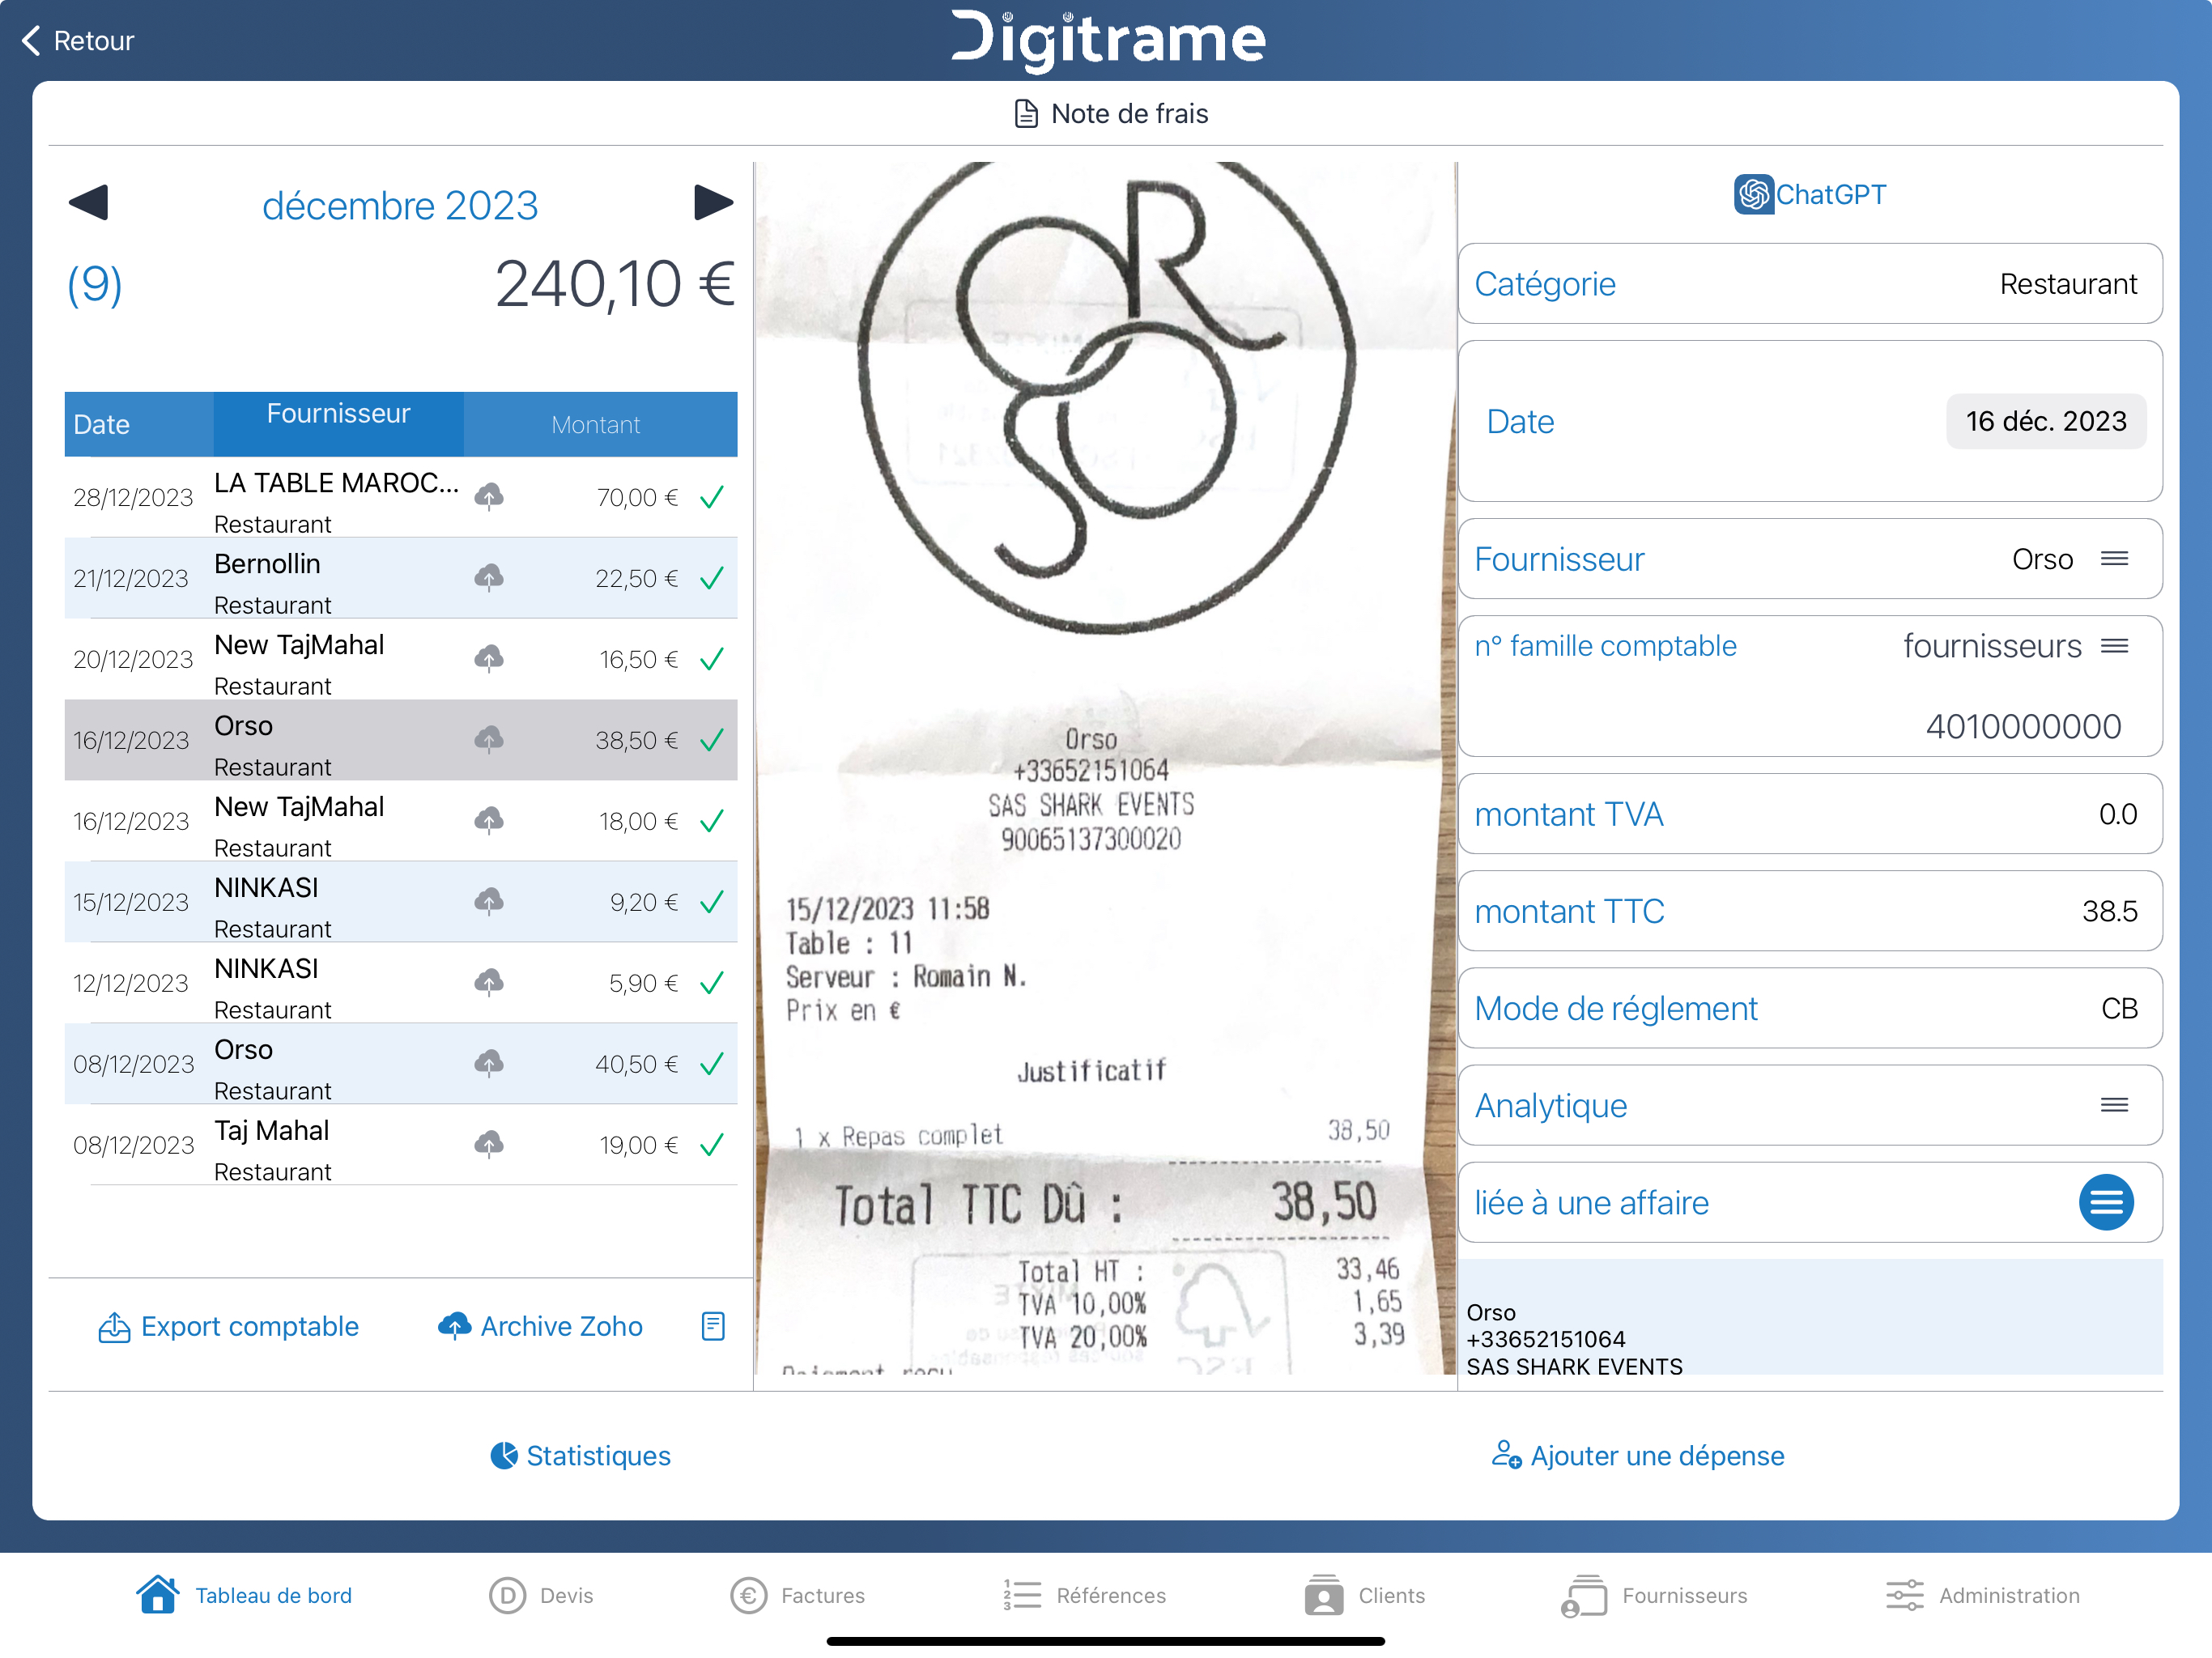Screen dimensions: 2212x1658
Task: Click the Orso receipt image preview
Action: point(1105,768)
